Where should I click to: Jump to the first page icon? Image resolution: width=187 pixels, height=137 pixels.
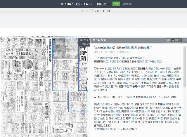coord(82,11)
